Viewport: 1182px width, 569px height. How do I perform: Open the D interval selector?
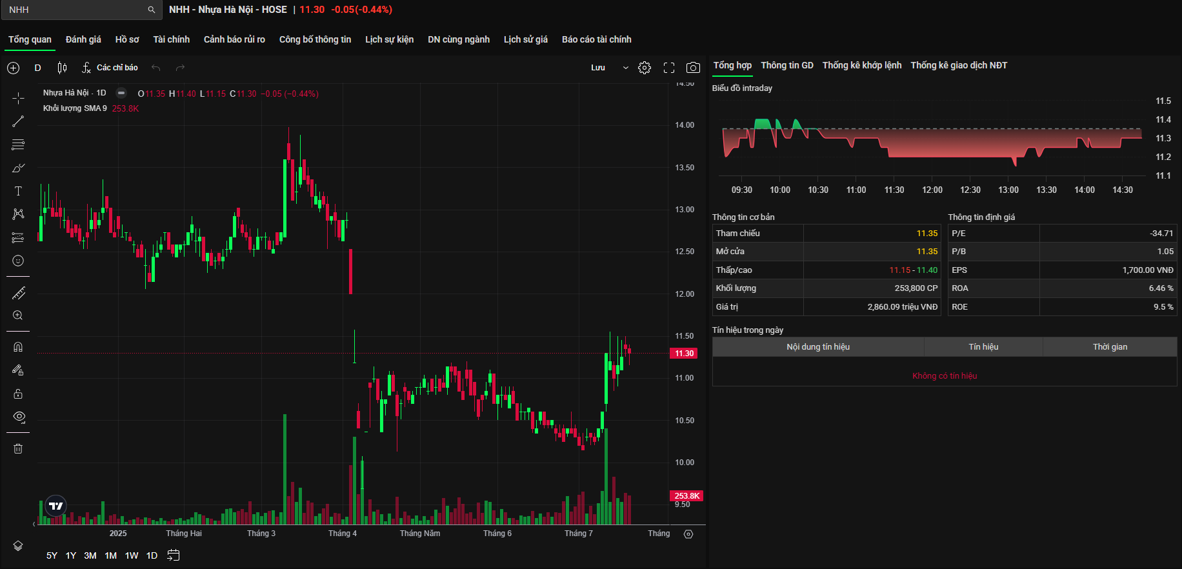(x=37, y=68)
